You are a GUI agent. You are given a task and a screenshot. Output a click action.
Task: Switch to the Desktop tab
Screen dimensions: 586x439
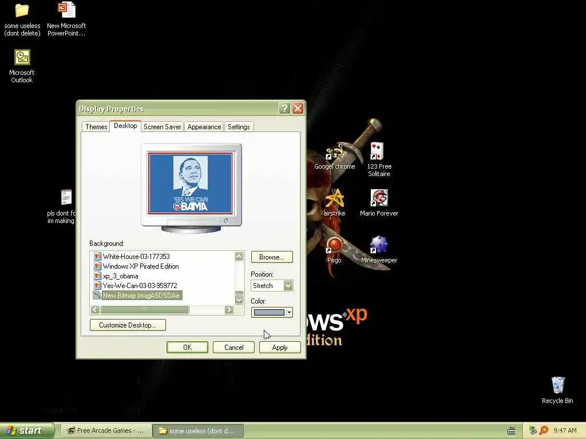(x=125, y=126)
